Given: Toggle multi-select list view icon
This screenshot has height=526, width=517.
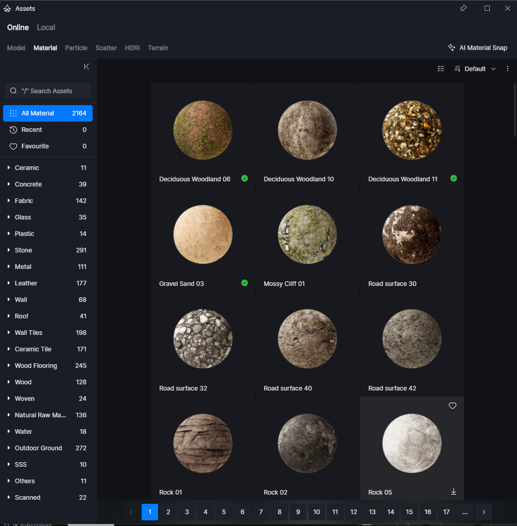Looking at the screenshot, I should point(441,69).
